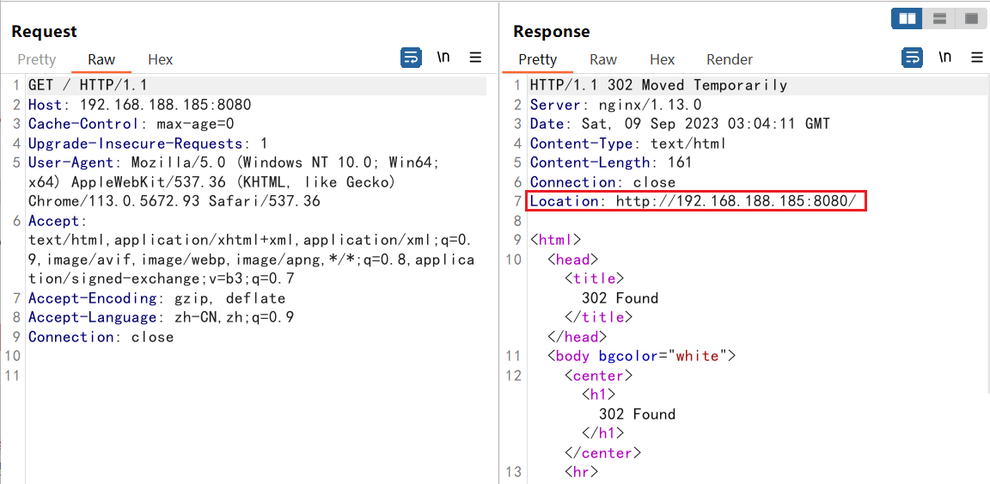Click the Date header in the response
The height and width of the screenshot is (484, 990).
pos(680,124)
